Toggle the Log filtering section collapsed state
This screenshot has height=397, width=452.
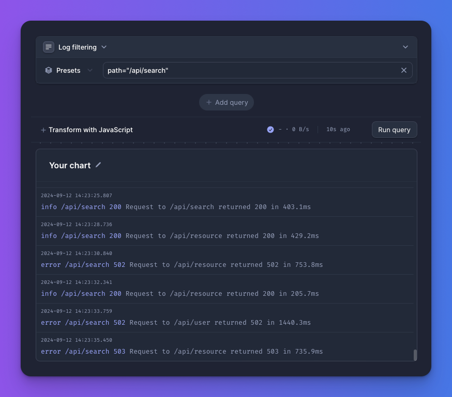405,46
